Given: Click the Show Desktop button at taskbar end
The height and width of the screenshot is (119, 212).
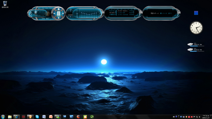Looking at the screenshot, I should coord(211,117).
